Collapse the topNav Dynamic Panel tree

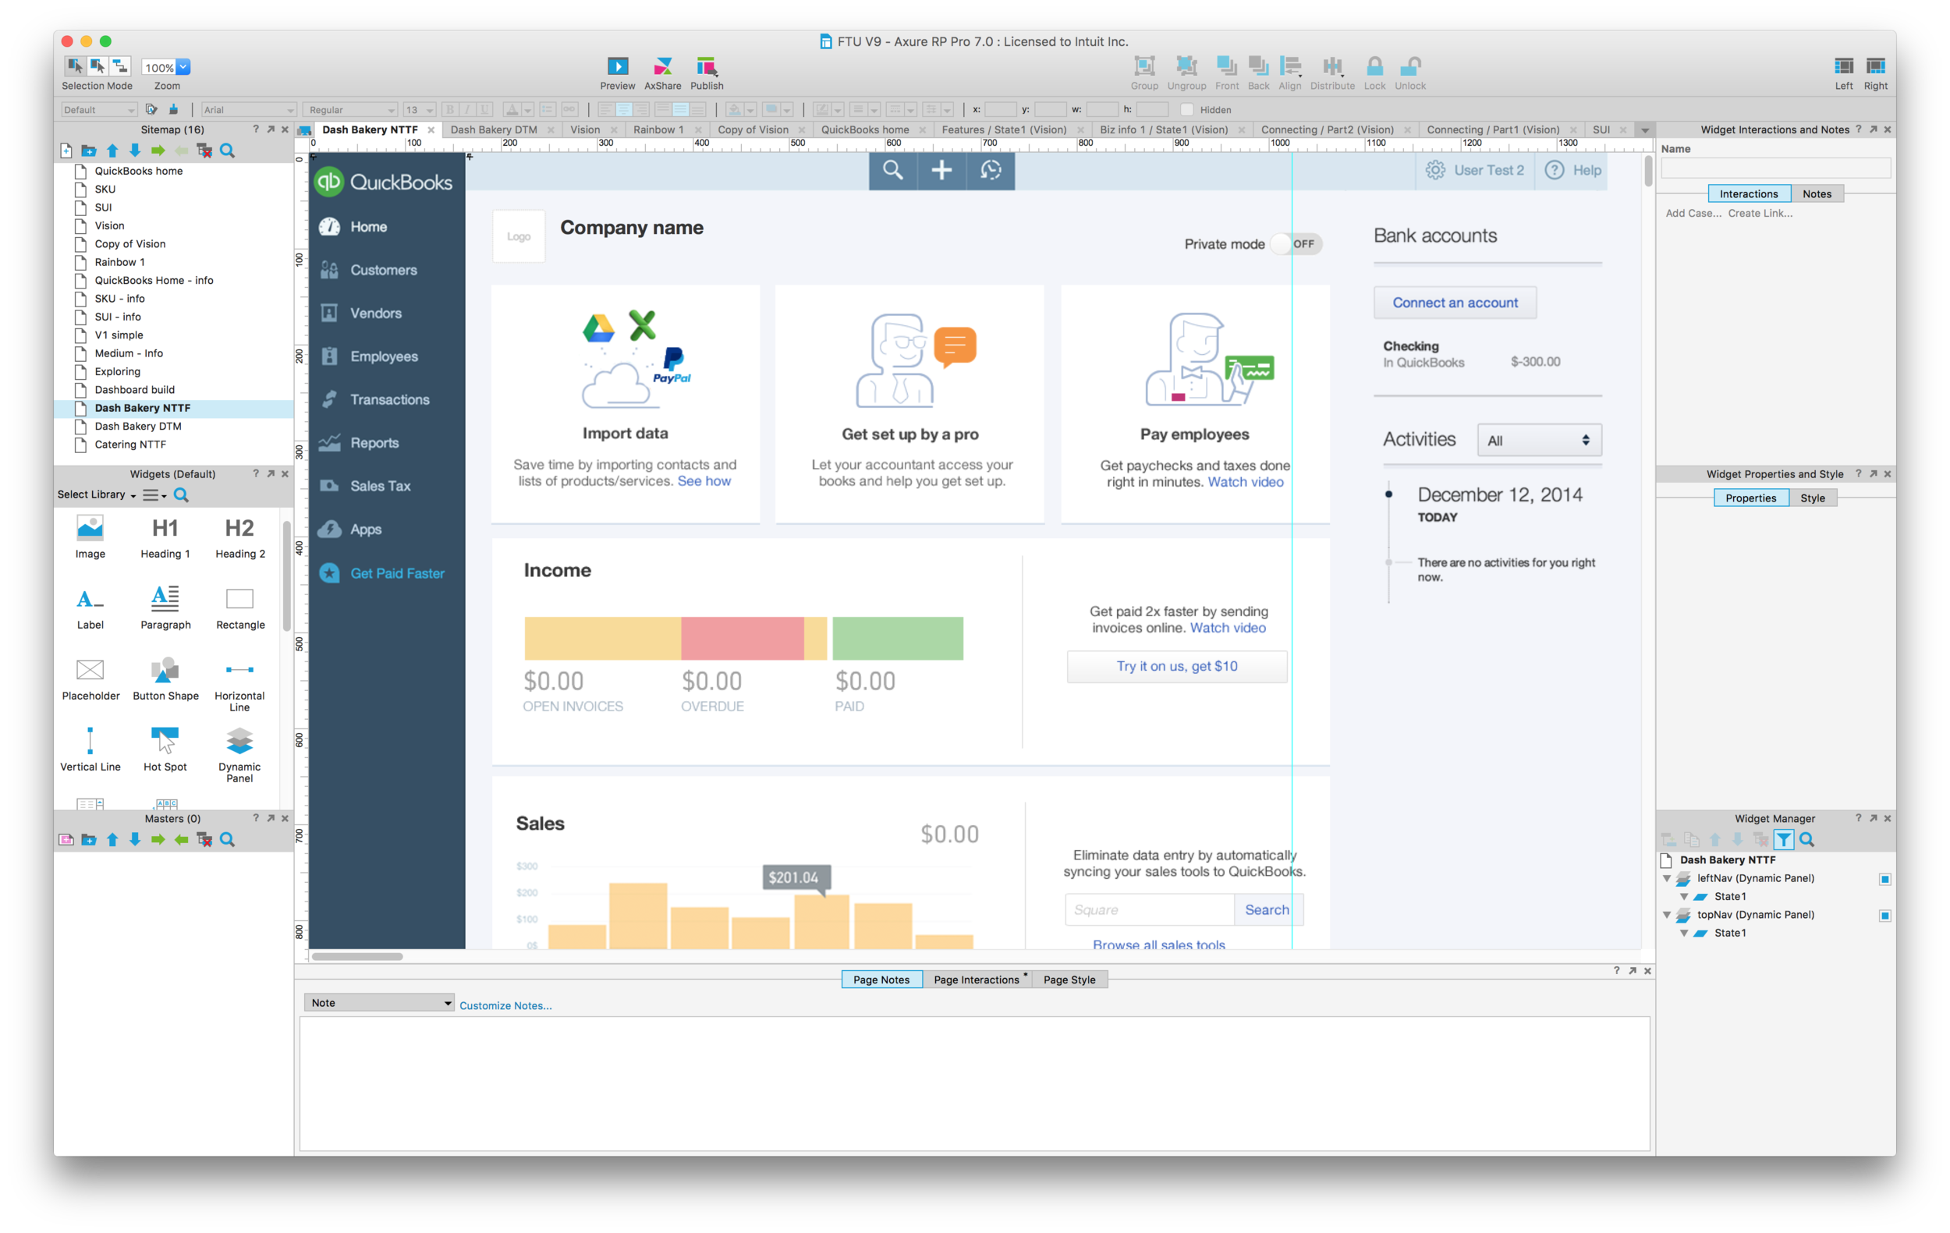pyautogui.click(x=1667, y=915)
